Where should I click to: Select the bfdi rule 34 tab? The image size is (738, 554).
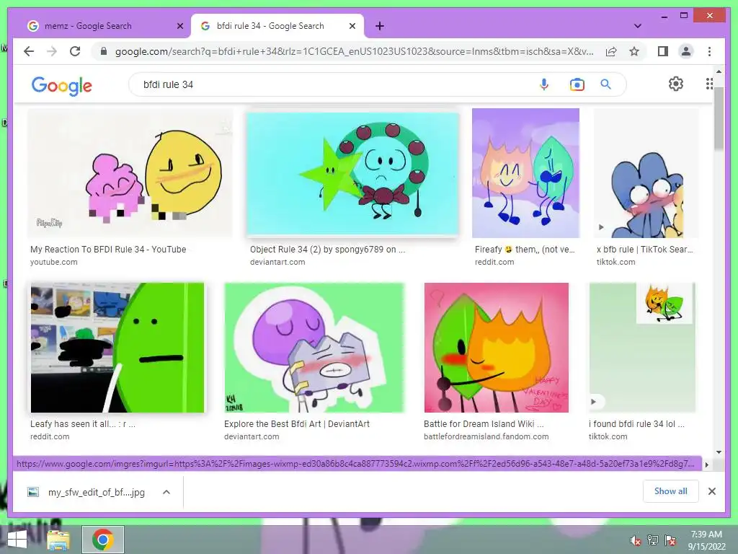pos(277,26)
